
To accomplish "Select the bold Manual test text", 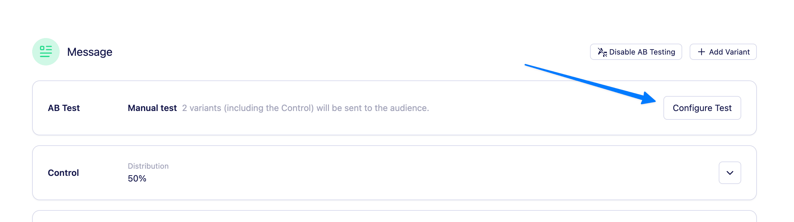I will click(x=152, y=108).
